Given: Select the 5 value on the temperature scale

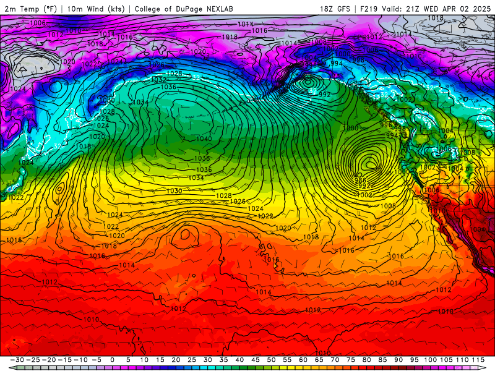Looking at the screenshot, I should [128, 360].
